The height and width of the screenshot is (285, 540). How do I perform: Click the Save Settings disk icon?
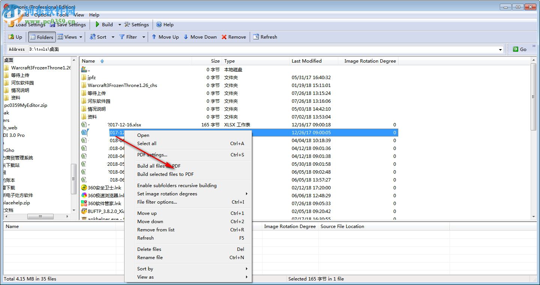pos(53,25)
